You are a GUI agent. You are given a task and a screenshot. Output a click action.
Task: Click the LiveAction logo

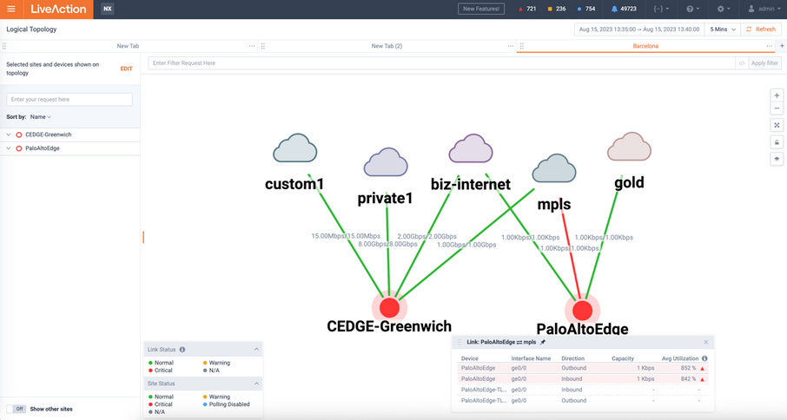58,9
